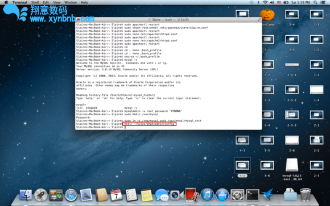This screenshot has width=330, height=206.
Task: Open Notification Center list icon
Action: pos(323,2)
